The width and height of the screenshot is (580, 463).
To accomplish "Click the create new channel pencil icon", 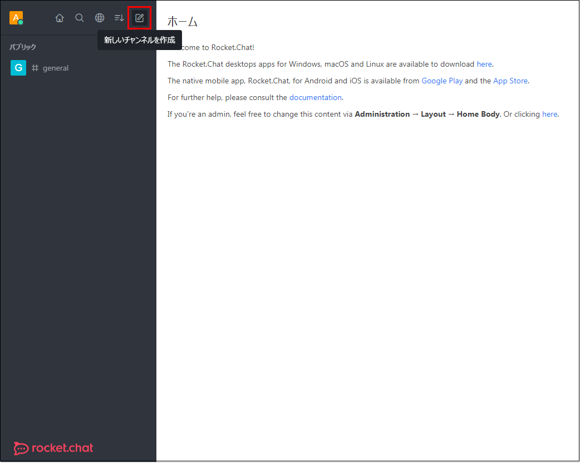I will point(140,18).
